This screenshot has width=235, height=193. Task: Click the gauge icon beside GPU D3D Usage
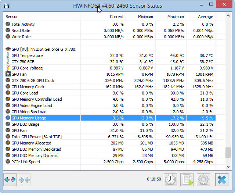point(8,124)
